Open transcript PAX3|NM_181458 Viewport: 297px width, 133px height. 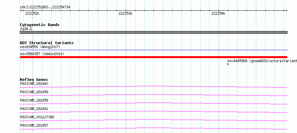[x=34, y=100]
